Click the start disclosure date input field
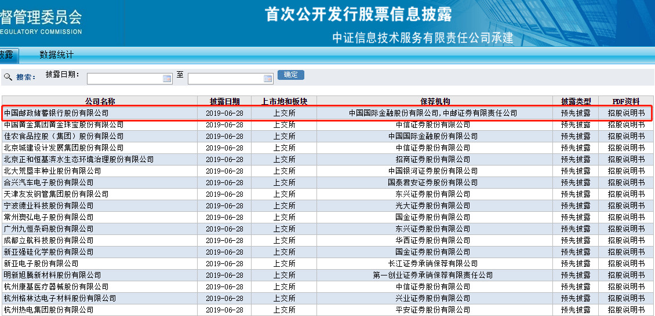The width and height of the screenshot is (655, 316). coord(124,79)
